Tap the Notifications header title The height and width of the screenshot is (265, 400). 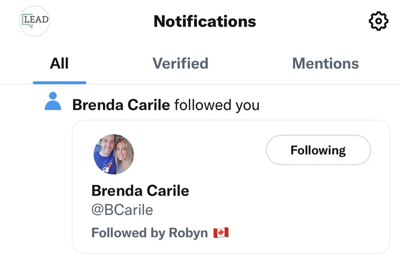coord(205,21)
